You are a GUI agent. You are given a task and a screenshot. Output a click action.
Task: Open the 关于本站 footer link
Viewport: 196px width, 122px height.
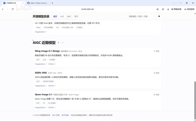(65, 115)
